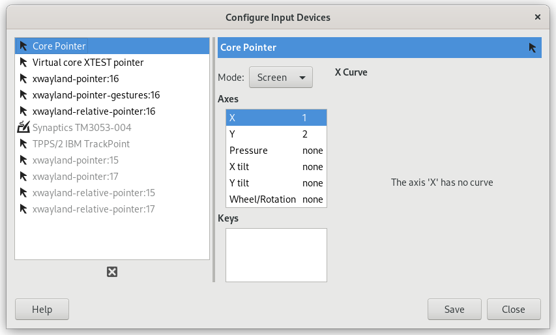This screenshot has width=556, height=335.
Task: Select Virtual core XTEST pointer device
Action: coord(112,63)
